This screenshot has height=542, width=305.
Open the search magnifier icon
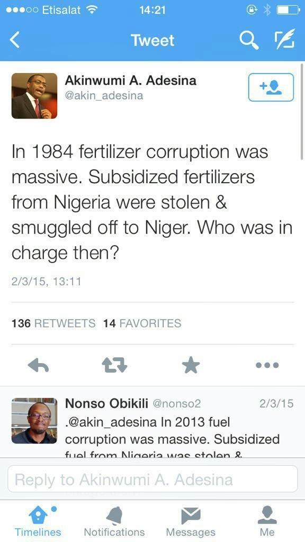click(249, 40)
